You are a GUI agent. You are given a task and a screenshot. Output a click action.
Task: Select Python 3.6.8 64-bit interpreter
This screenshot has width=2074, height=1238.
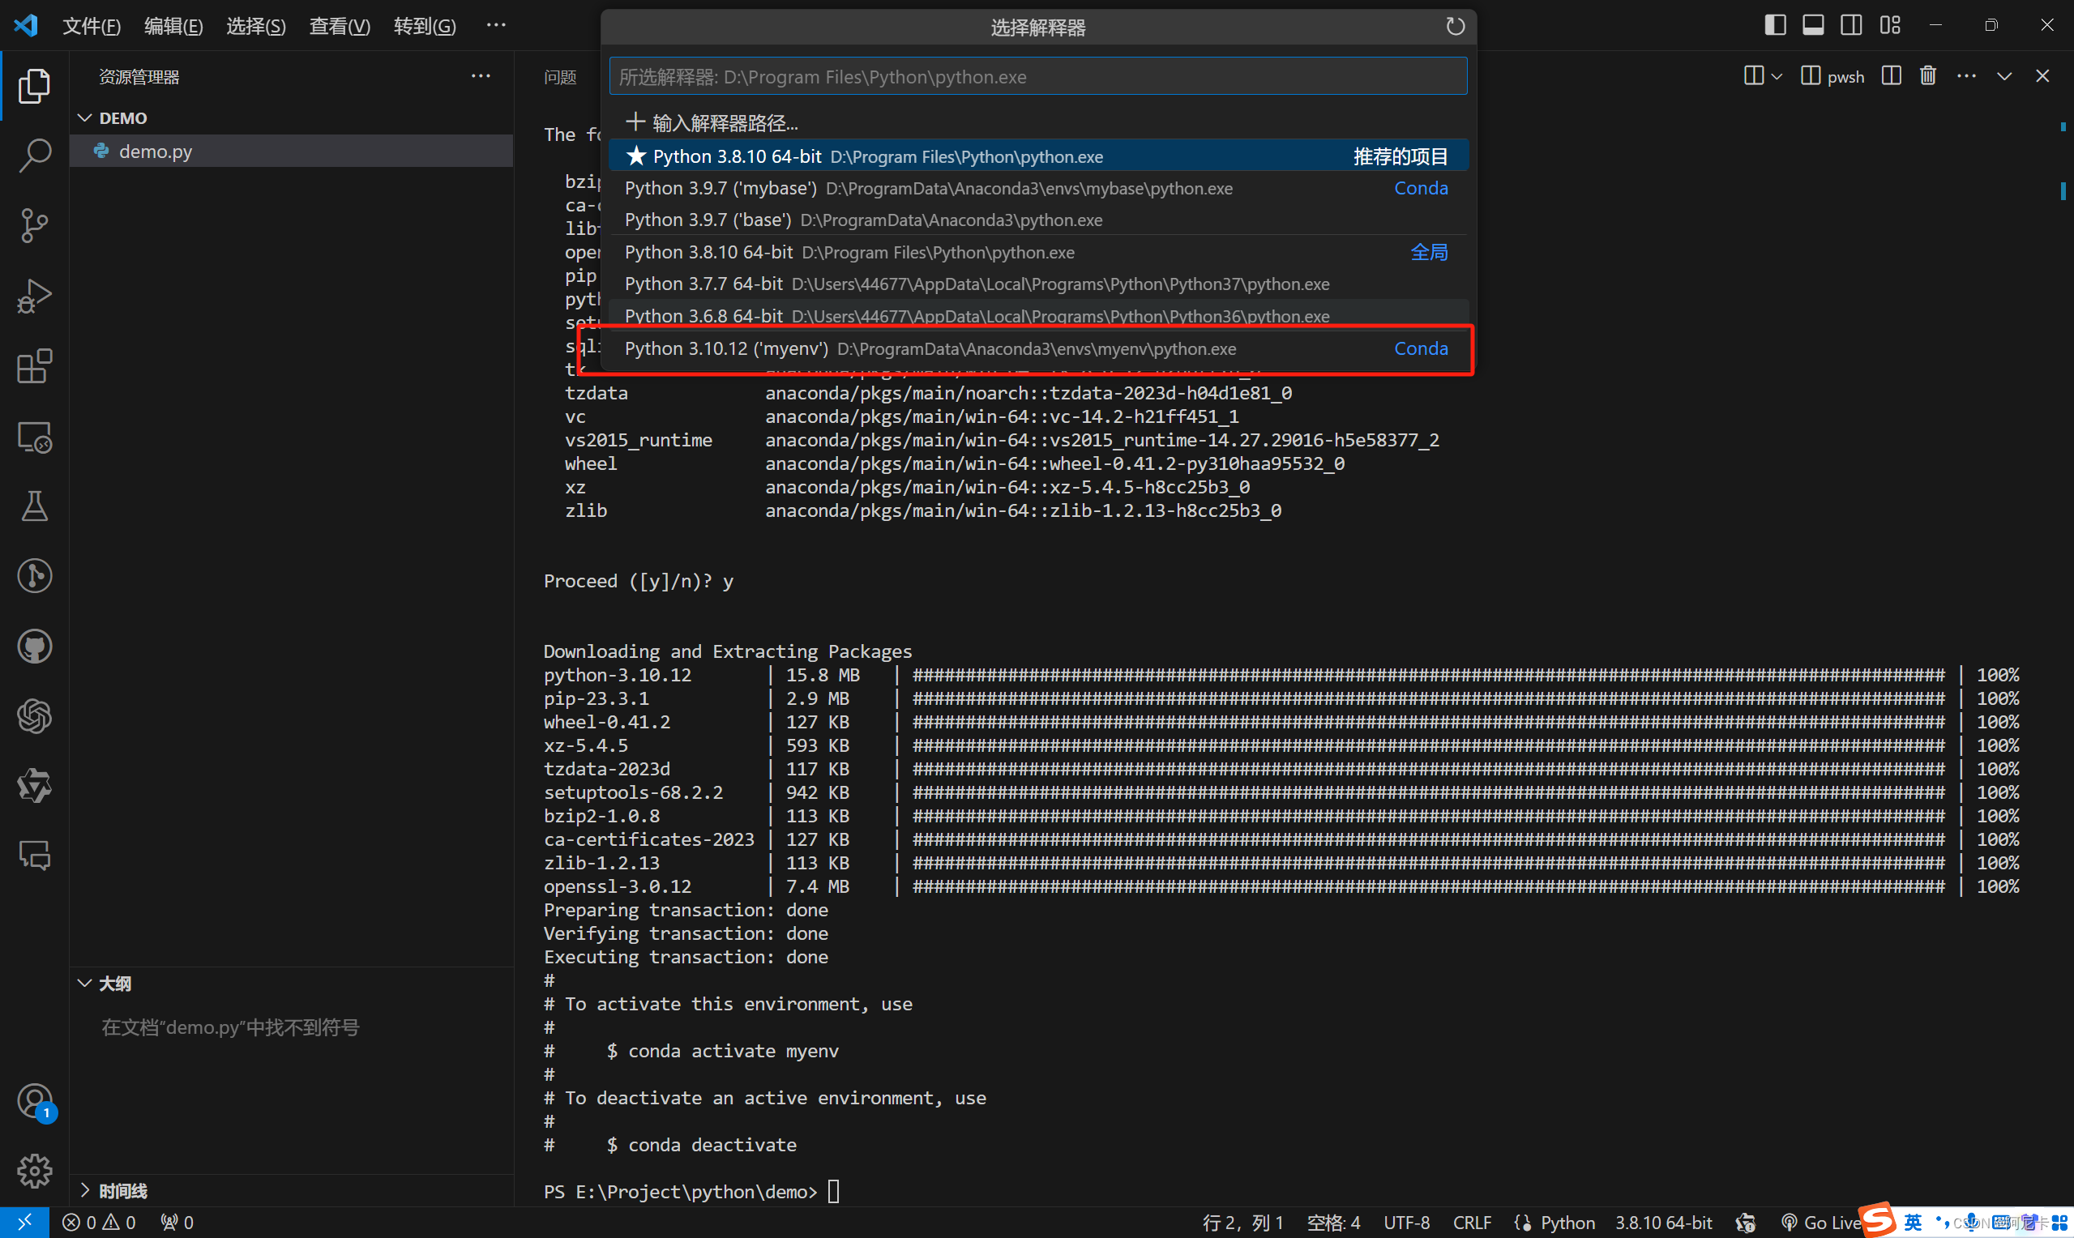click(1038, 315)
